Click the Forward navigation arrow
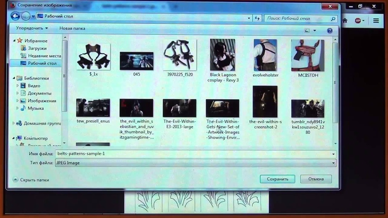Viewport: 388px width, 218px height. (26, 16)
